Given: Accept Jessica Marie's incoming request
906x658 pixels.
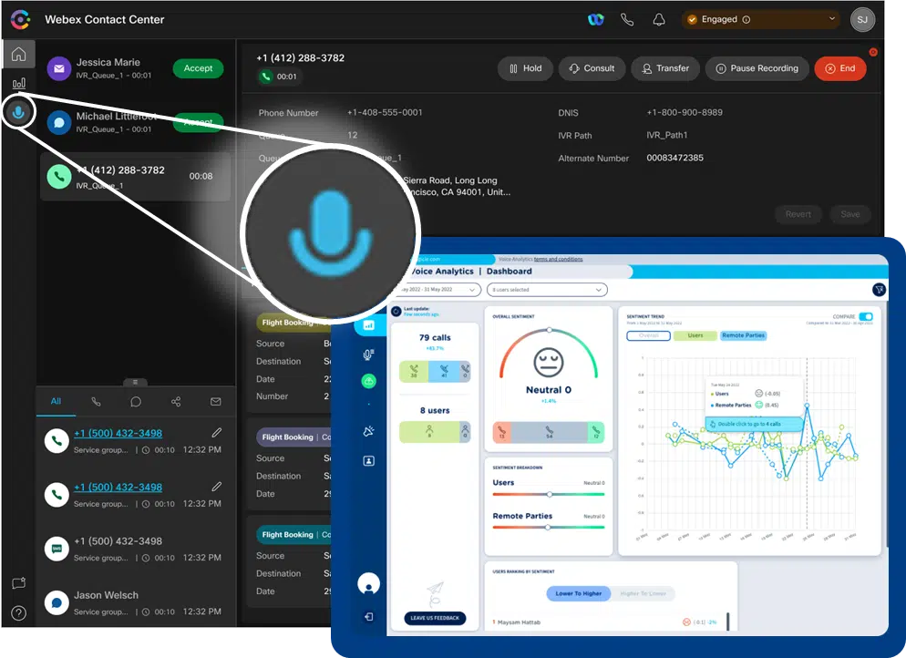Looking at the screenshot, I should [198, 68].
